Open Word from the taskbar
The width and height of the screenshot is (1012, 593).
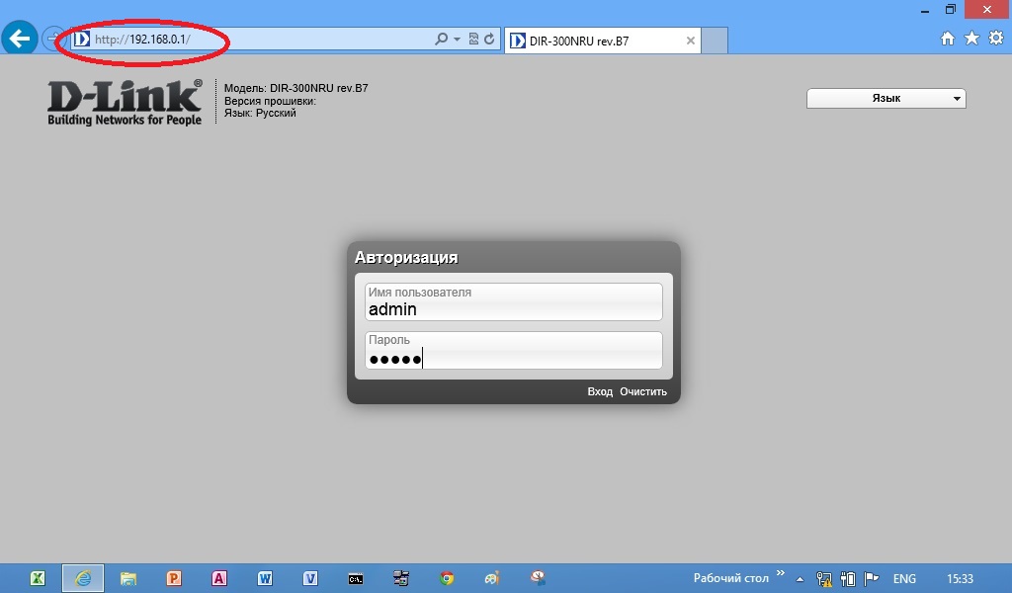(265, 578)
